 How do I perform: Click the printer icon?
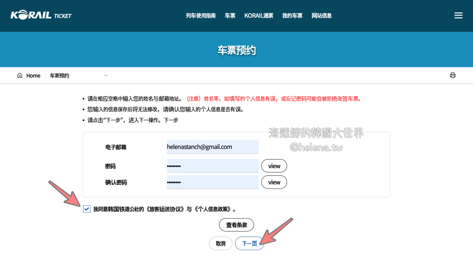pyautogui.click(x=453, y=75)
